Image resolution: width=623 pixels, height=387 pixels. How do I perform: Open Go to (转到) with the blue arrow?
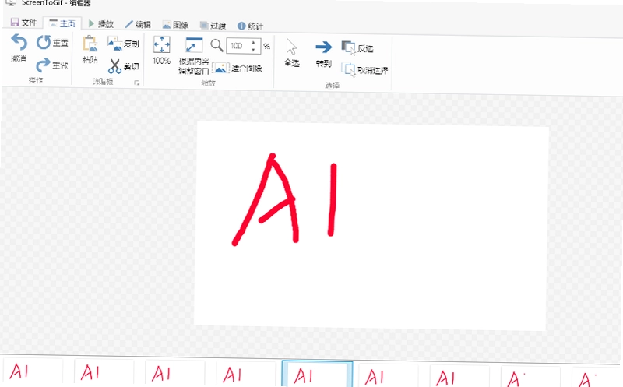[x=324, y=47]
